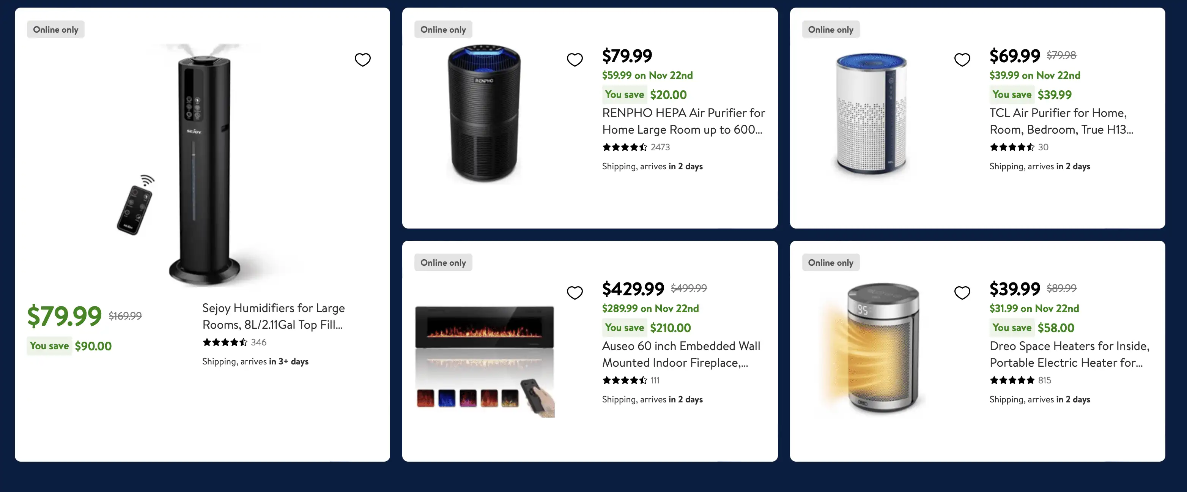
Task: Open Auseo 60 inch Fireplace product title
Action: (681, 354)
